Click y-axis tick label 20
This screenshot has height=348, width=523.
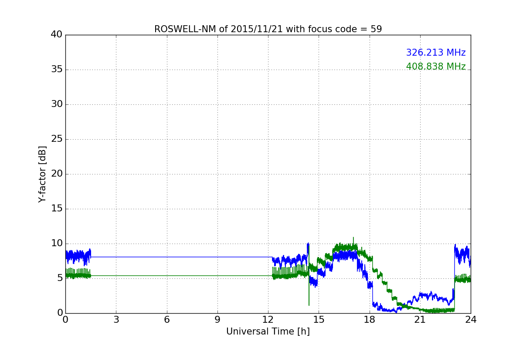57,174
